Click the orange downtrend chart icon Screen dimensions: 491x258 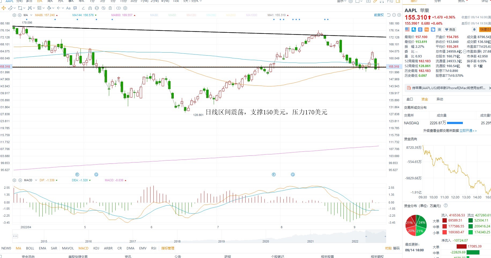tap(427, 30)
